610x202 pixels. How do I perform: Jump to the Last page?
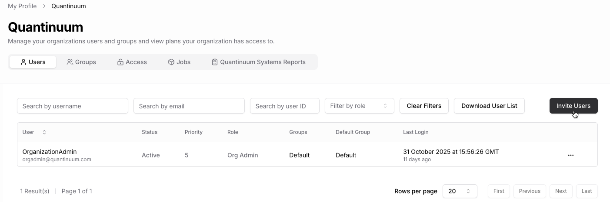click(587, 191)
